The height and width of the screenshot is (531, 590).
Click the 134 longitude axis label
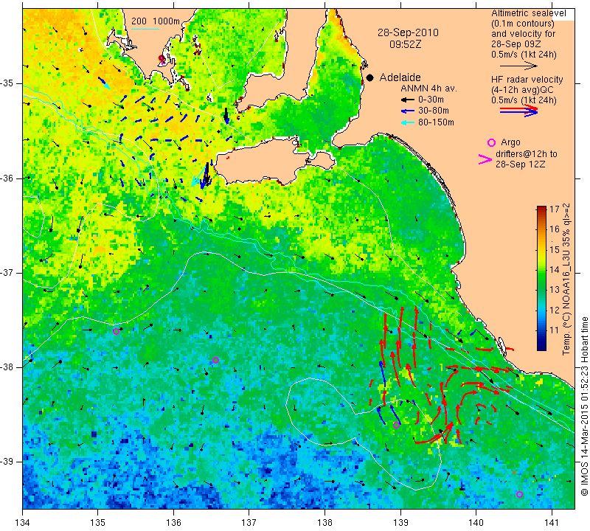pyautogui.click(x=23, y=523)
